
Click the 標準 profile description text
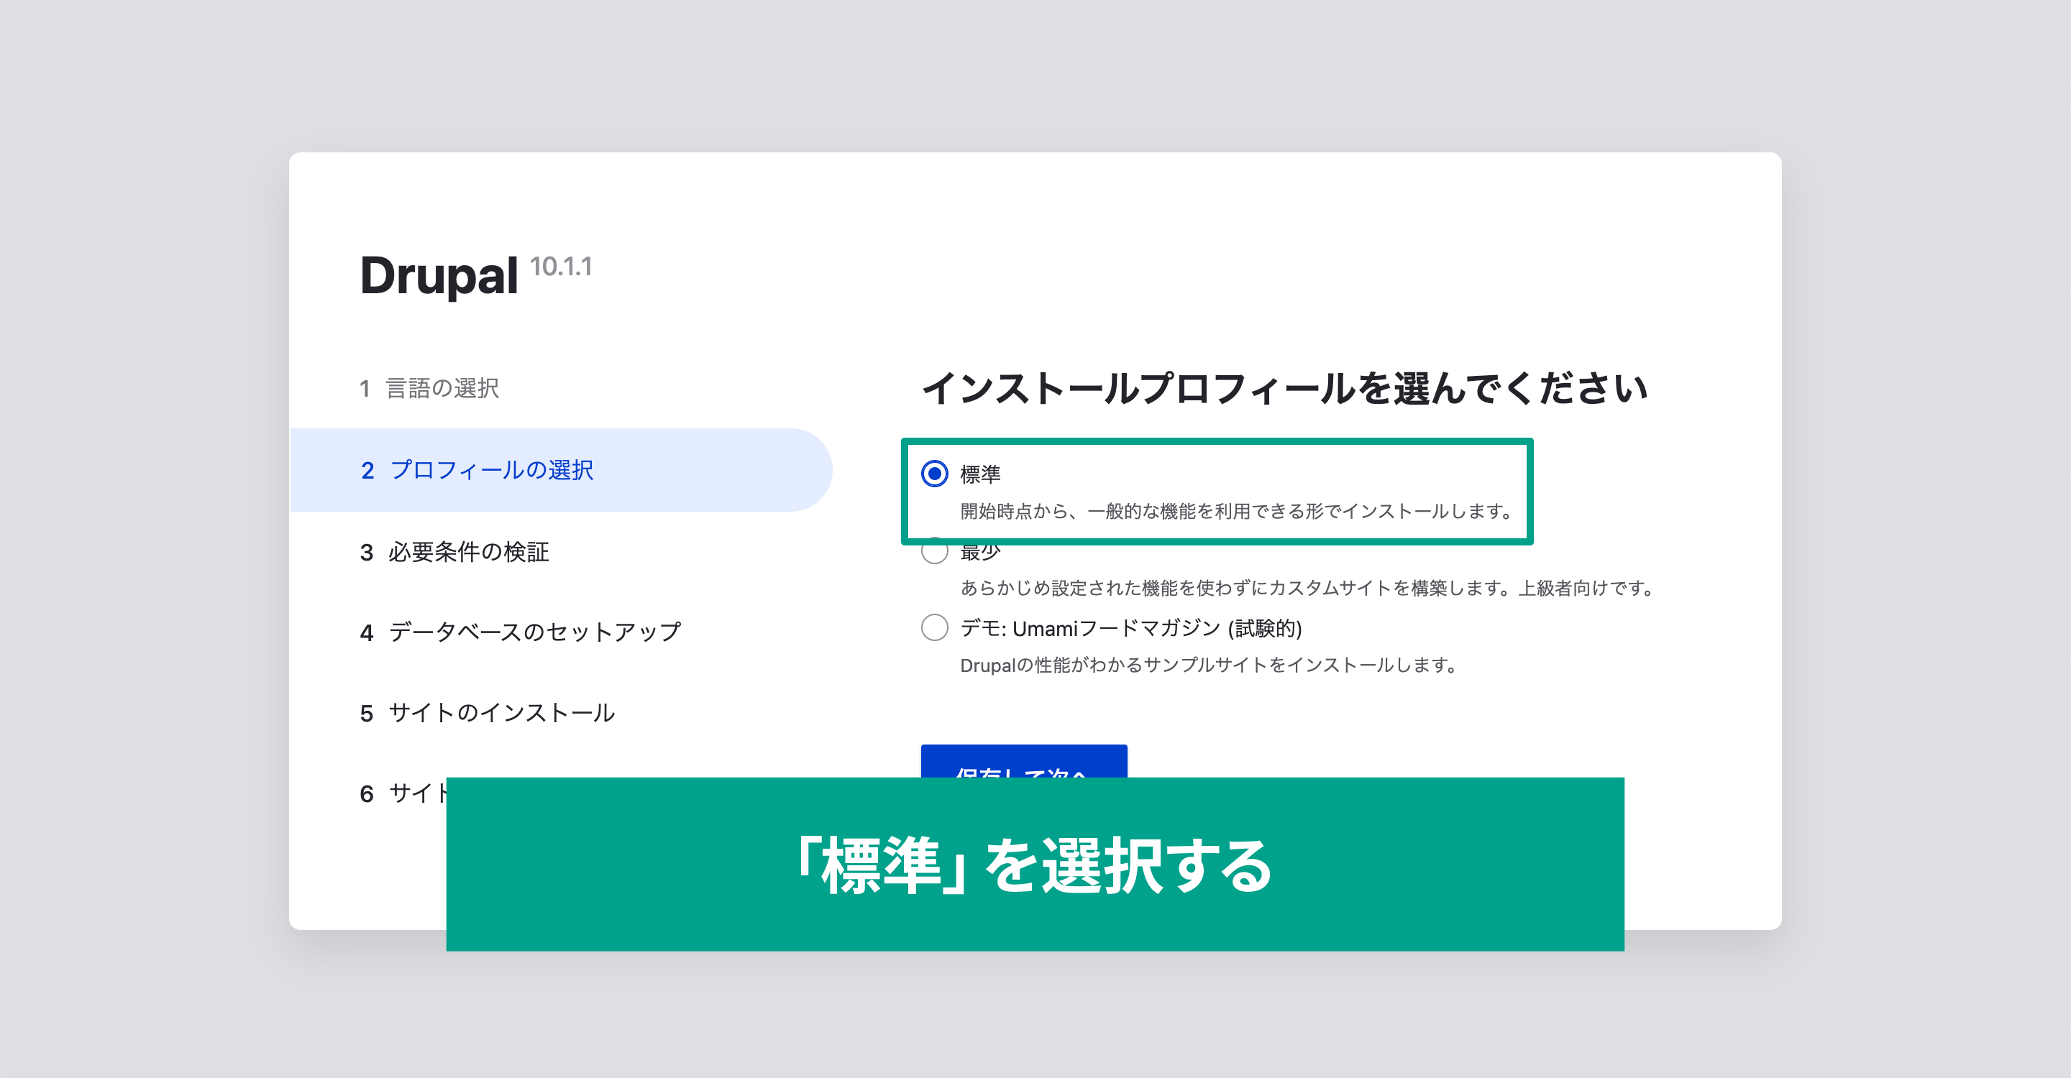click(1238, 511)
